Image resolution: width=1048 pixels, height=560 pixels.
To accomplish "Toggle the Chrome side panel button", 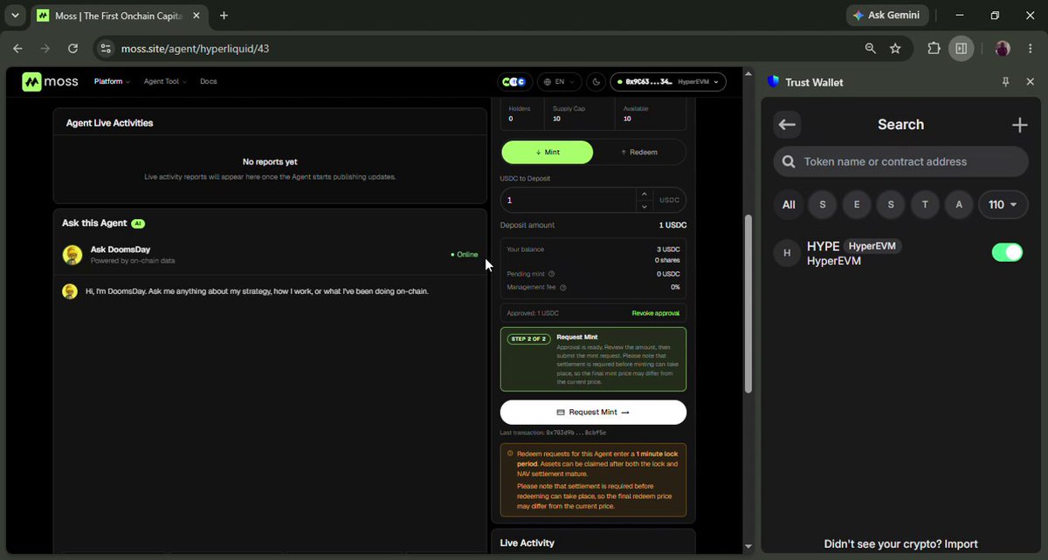I will tap(961, 49).
